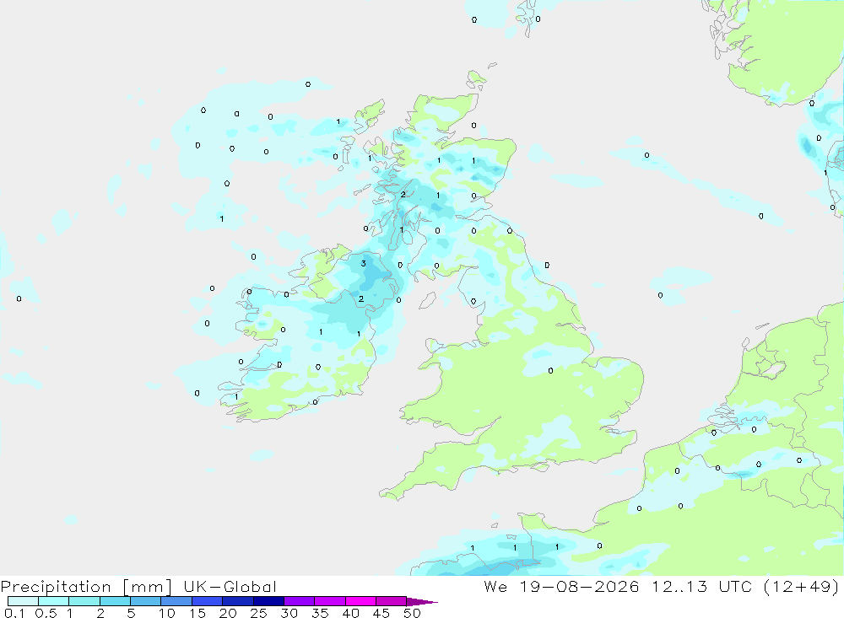The height and width of the screenshot is (618, 844).
Task: Click the "3" precipitation value over Northern Ireland
Action: pyautogui.click(x=363, y=264)
